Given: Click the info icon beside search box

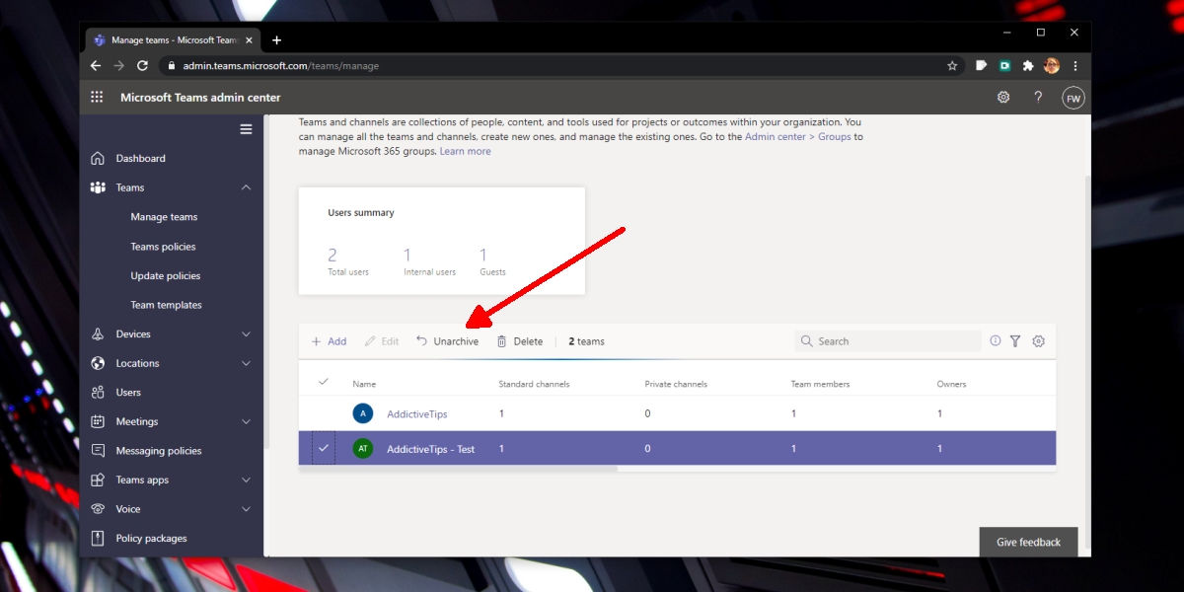Looking at the screenshot, I should point(995,340).
